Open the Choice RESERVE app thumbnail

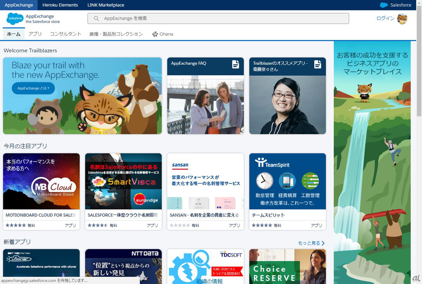(287, 267)
